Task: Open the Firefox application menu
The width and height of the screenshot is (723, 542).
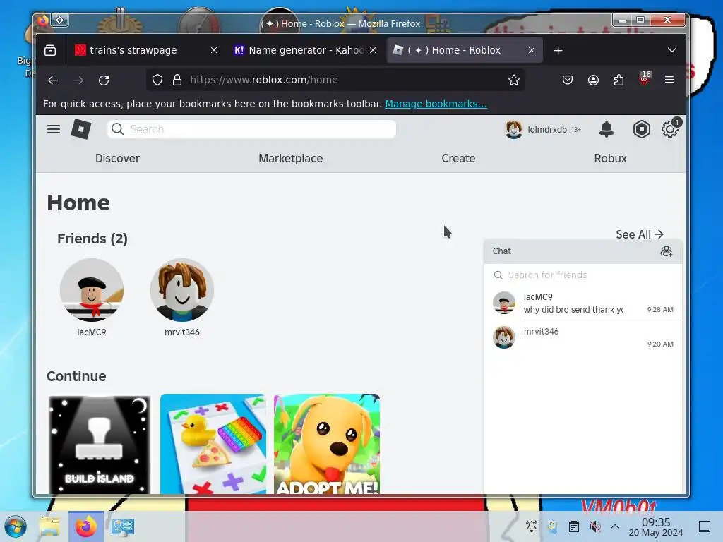Action: click(x=669, y=80)
